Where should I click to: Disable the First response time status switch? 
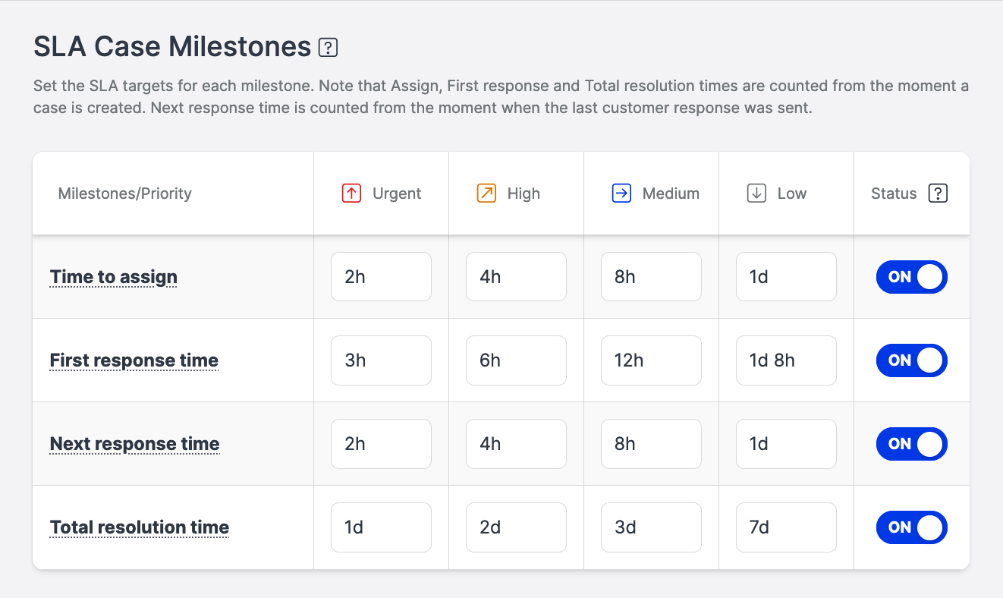(x=911, y=360)
